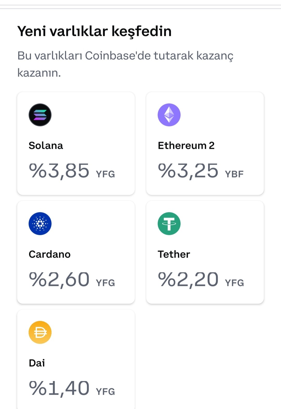Open the Solana asset name

pyautogui.click(x=46, y=145)
